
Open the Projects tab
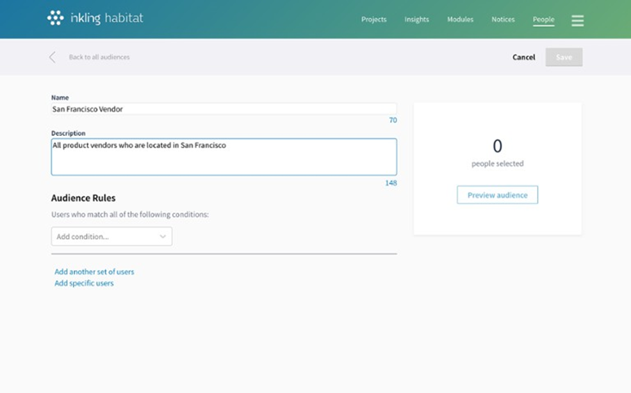click(373, 20)
